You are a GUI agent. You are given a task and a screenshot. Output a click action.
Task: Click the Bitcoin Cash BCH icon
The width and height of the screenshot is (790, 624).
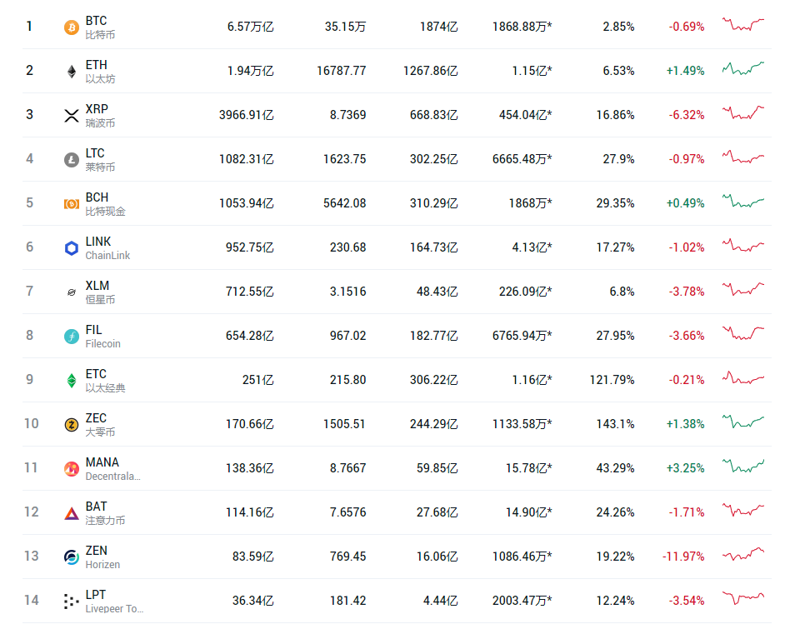[x=72, y=204]
